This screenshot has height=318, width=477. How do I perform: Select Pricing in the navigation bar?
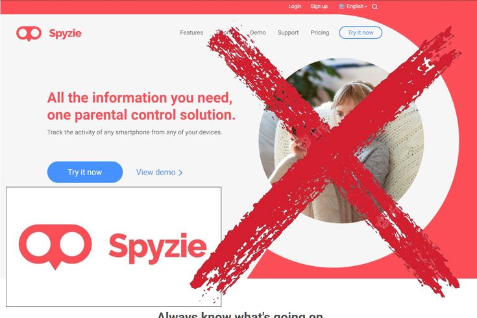[320, 32]
